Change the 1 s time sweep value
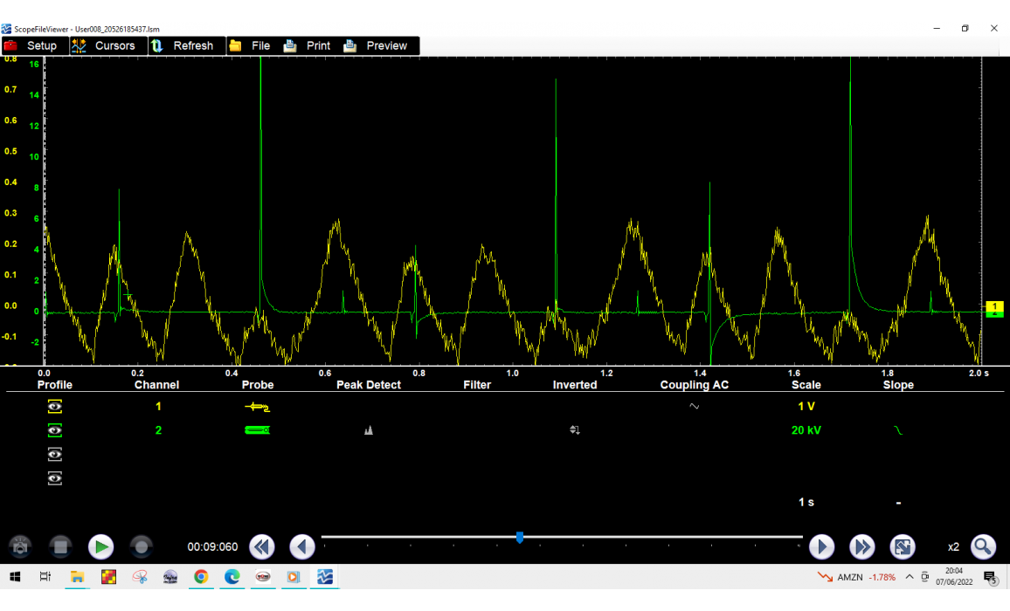 806,503
